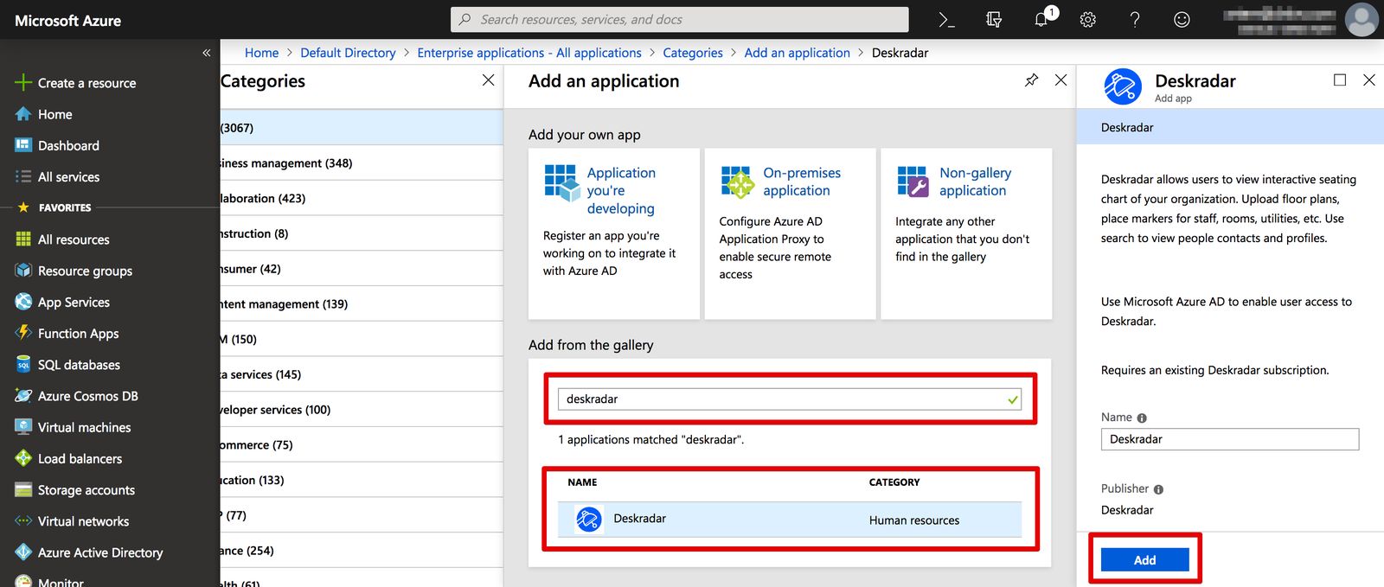Click the Virtual networks icon
Viewport: 1384px width, 587px height.
pos(23,521)
